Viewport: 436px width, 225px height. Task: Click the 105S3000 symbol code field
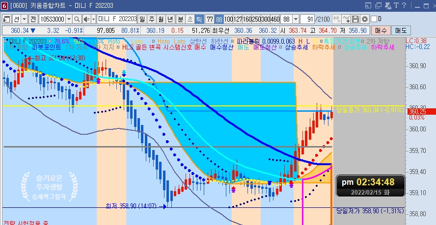point(52,19)
